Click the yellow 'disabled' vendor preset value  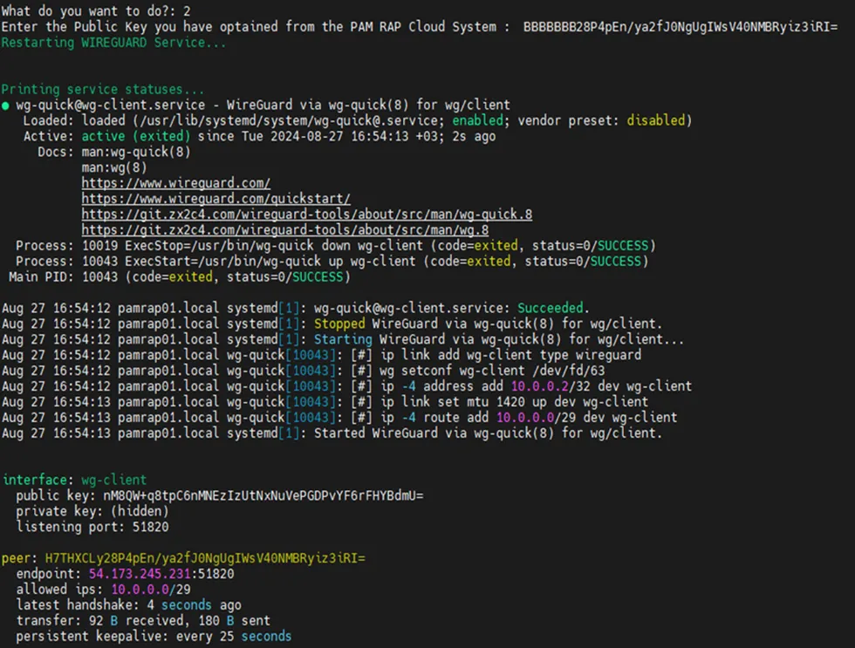point(655,120)
